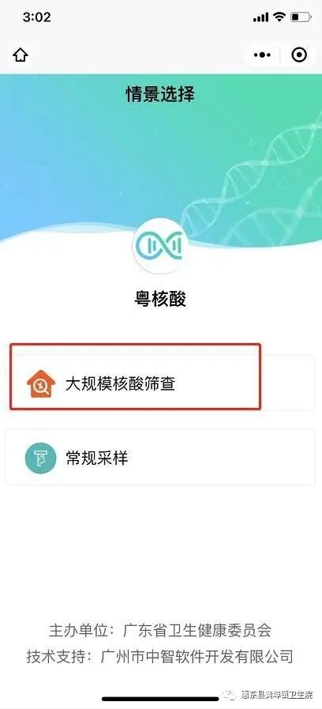Tap the bottom home indicator bar
Viewport: 322px width, 709px height.
161,699
